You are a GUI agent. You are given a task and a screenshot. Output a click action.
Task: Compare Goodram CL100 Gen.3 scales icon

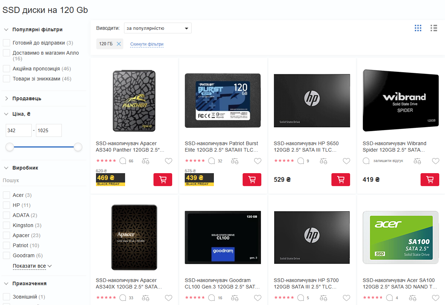(235, 298)
